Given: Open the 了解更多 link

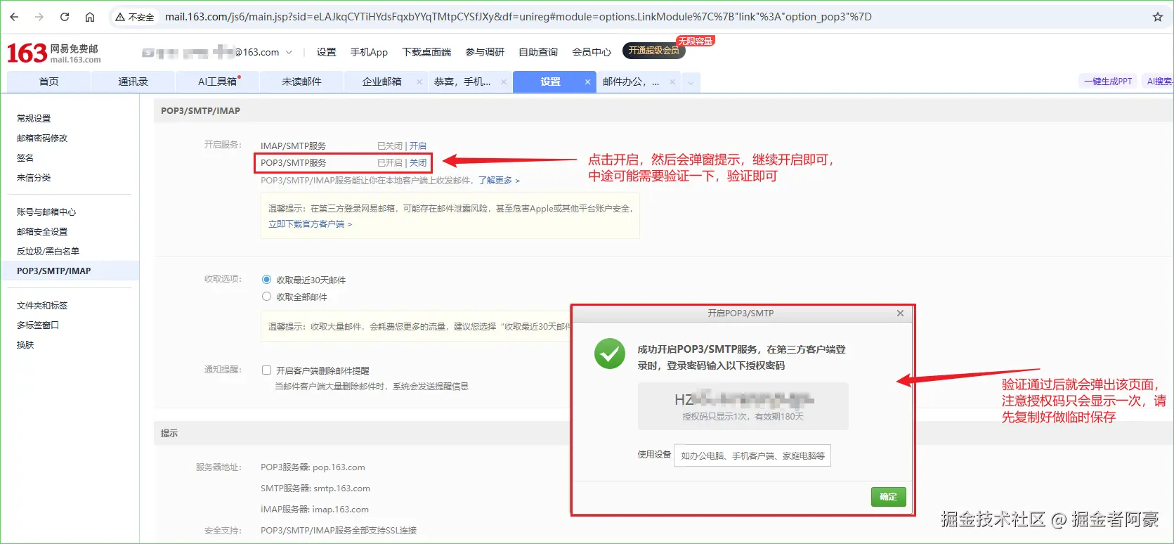Looking at the screenshot, I should pos(499,181).
